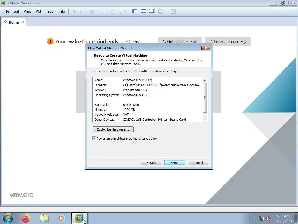Screen dimensions: 298x224
Task: Click the Name value Windows 8.x x64 (2)
Action: point(137,80)
